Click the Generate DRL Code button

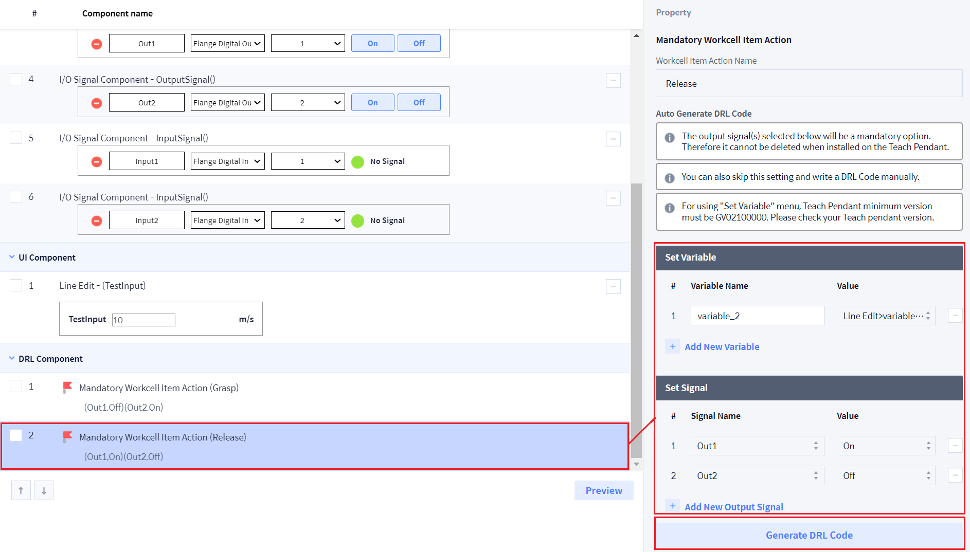[809, 535]
